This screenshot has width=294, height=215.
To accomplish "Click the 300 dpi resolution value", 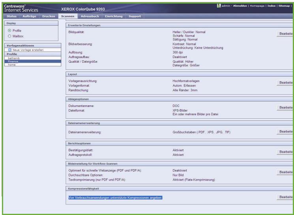I will coord(178,52).
